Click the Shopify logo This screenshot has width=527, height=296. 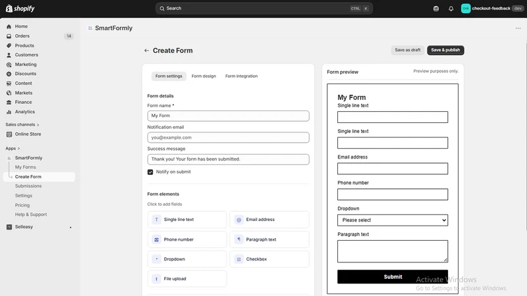20,9
